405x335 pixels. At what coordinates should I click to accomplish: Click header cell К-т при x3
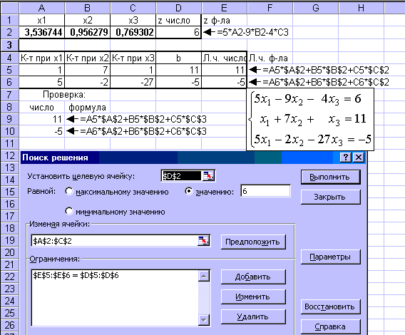pyautogui.click(x=133, y=58)
